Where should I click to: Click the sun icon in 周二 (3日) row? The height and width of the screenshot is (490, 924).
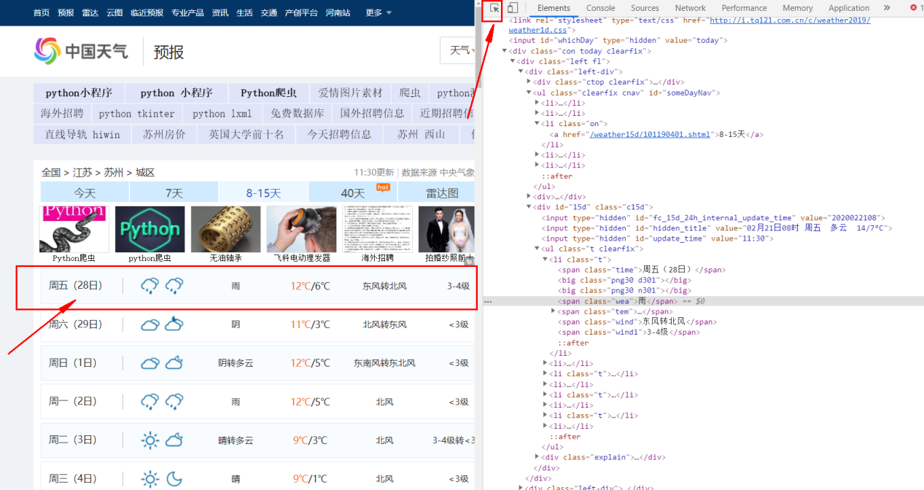(150, 440)
